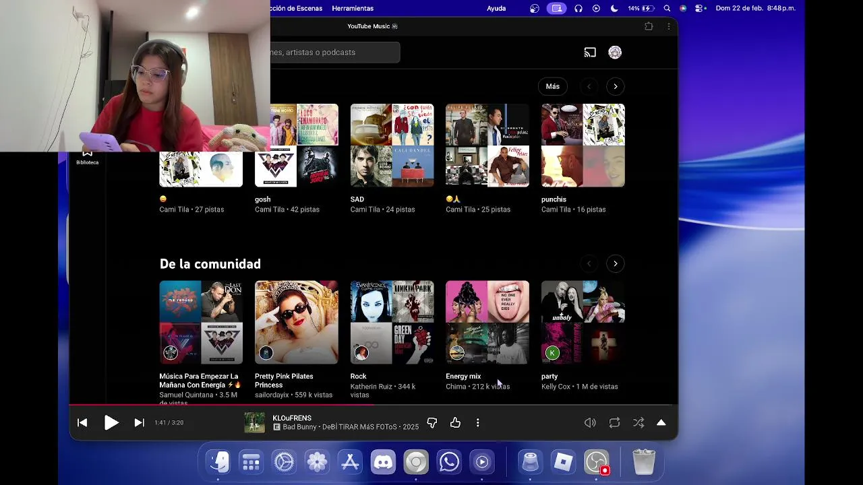The width and height of the screenshot is (863, 485).
Task: Open Biblioteca in the sidebar
Action: click(x=87, y=156)
